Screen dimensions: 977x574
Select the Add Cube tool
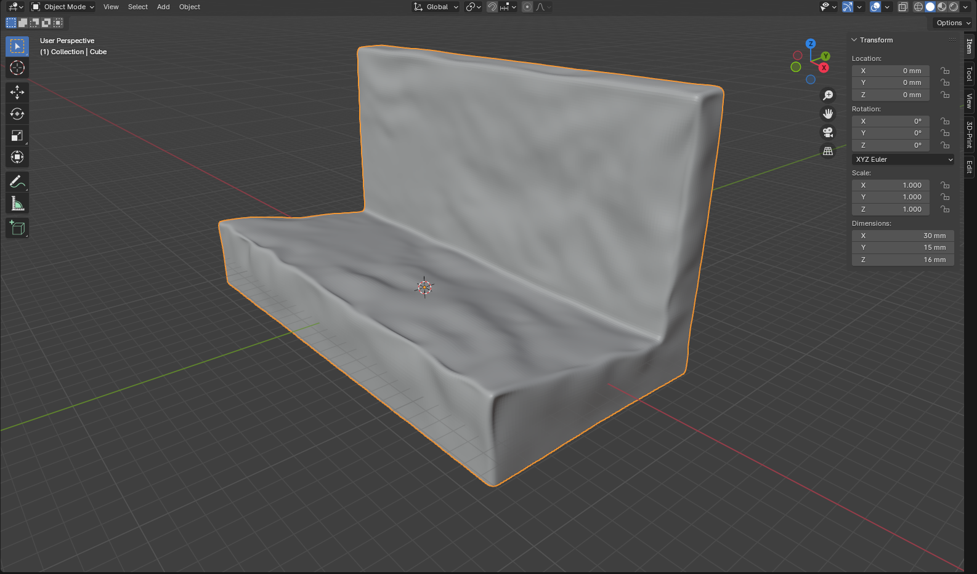(17, 228)
